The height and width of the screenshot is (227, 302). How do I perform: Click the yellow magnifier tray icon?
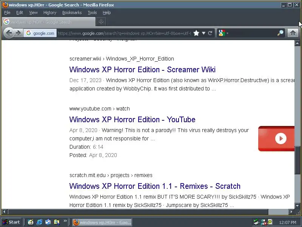coord(270,222)
